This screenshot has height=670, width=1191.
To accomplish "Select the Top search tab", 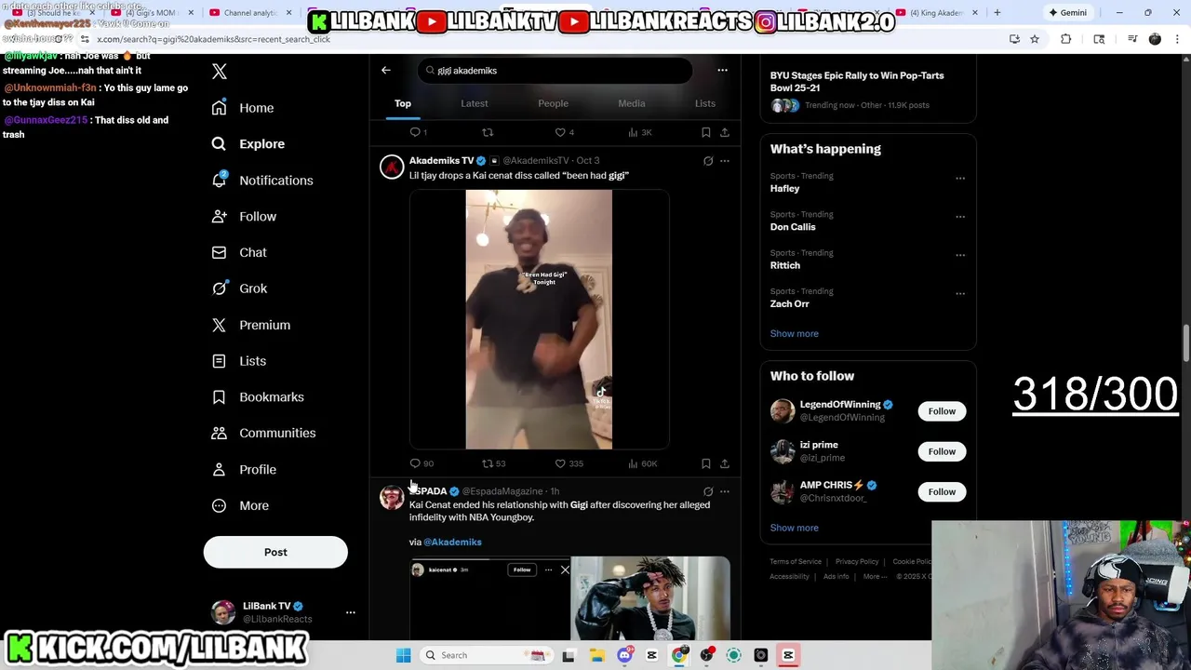I will pos(403,103).
